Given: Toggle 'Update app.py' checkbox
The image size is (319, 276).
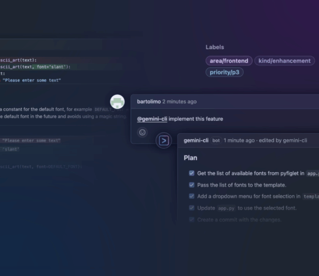Looking at the screenshot, I should 191,208.
